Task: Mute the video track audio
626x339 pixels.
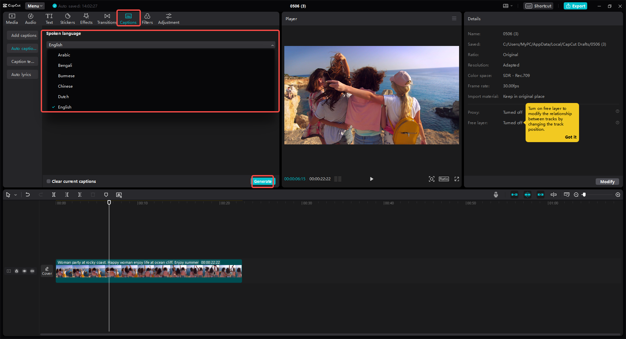Action: point(32,271)
